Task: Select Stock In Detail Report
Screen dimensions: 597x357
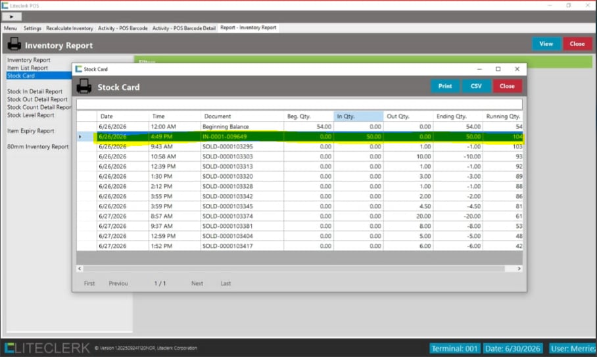Action: (x=35, y=91)
